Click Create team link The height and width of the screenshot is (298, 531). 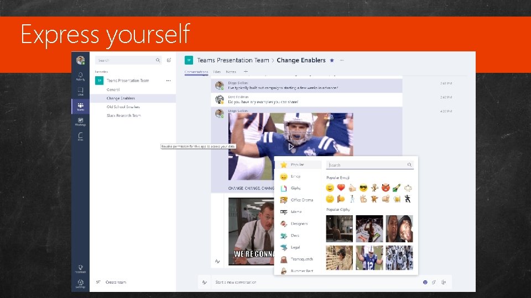(116, 282)
